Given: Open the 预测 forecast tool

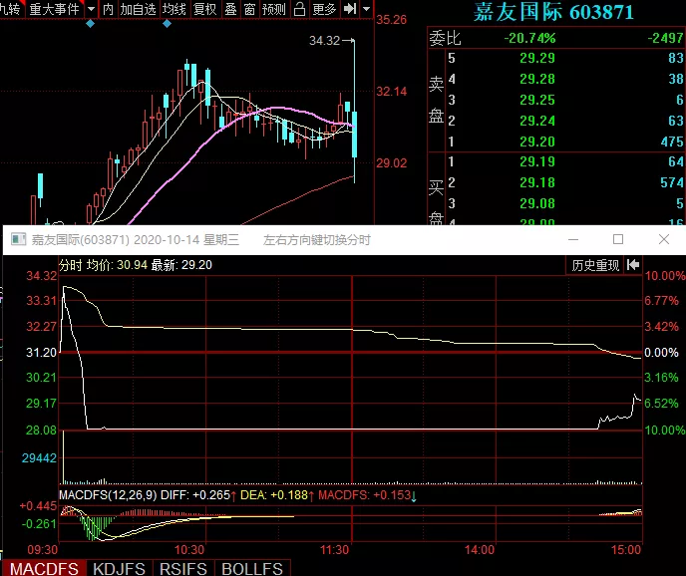Looking at the screenshot, I should click(x=274, y=9).
